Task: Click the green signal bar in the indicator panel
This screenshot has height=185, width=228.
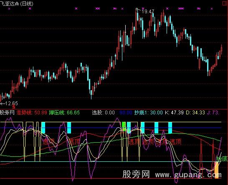Action: pos(124,126)
